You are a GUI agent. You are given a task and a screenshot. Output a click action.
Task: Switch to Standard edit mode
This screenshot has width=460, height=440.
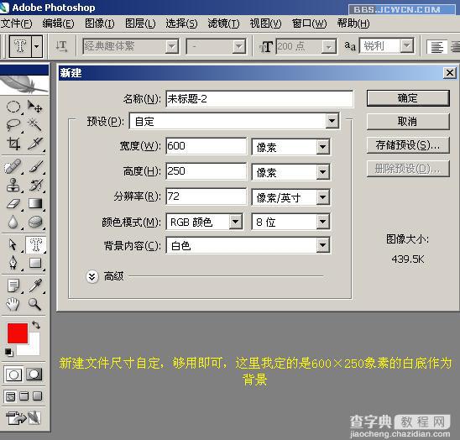pyautogui.click(x=13, y=375)
